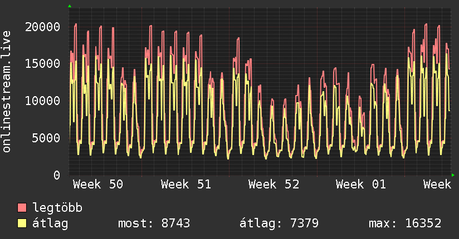Click the truncated Week label at far right

(x=437, y=185)
